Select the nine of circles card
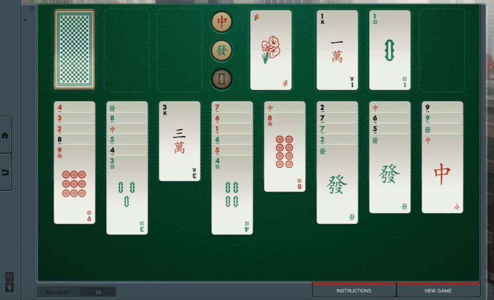This screenshot has width=494, height=300. point(75,184)
